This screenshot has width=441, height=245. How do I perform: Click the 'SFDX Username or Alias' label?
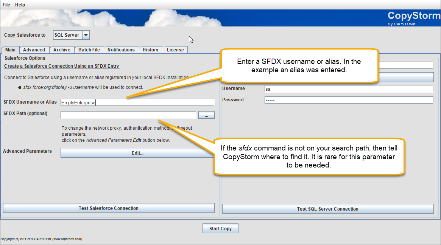point(30,102)
